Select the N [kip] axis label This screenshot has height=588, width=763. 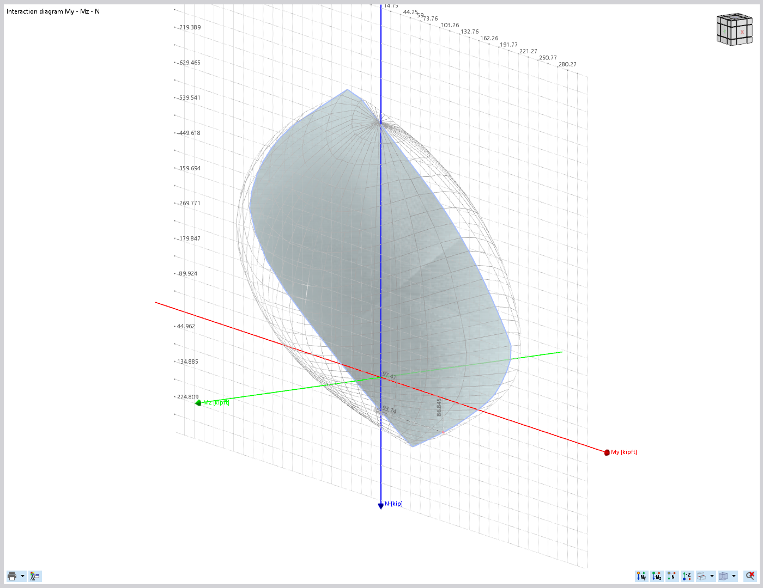[x=393, y=504]
